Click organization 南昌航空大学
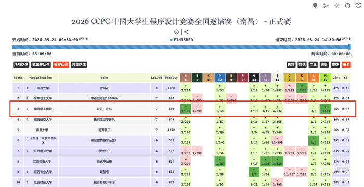This screenshot has width=364, height=187. click(43, 120)
